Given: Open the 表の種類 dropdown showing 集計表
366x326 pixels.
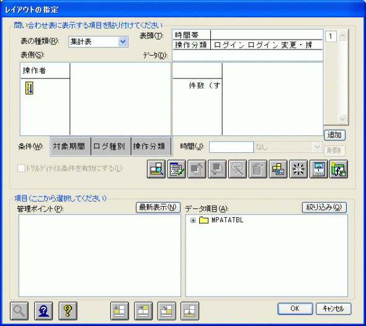Looking at the screenshot, I should click(x=123, y=42).
